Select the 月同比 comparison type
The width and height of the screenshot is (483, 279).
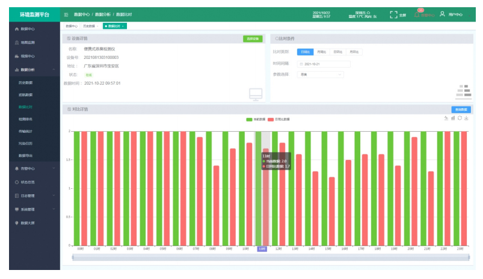321,52
